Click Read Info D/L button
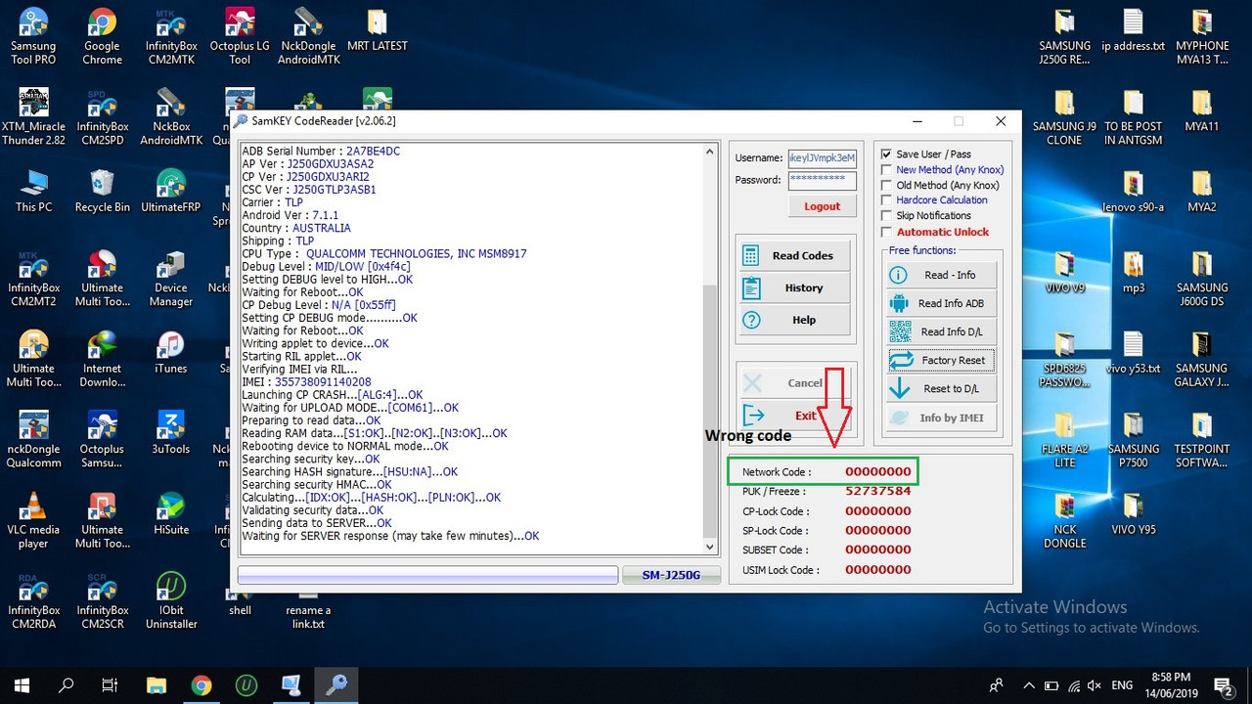Image resolution: width=1252 pixels, height=704 pixels. pyautogui.click(x=941, y=332)
